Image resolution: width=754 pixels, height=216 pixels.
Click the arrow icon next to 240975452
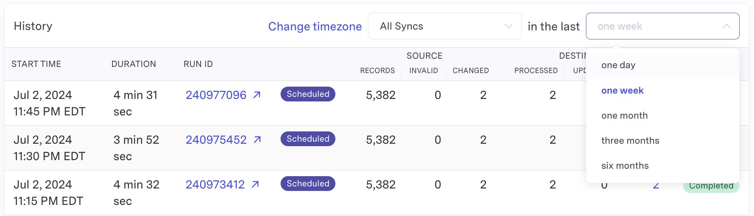click(x=257, y=140)
